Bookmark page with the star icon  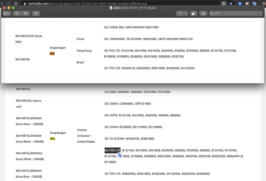(x=231, y=3)
